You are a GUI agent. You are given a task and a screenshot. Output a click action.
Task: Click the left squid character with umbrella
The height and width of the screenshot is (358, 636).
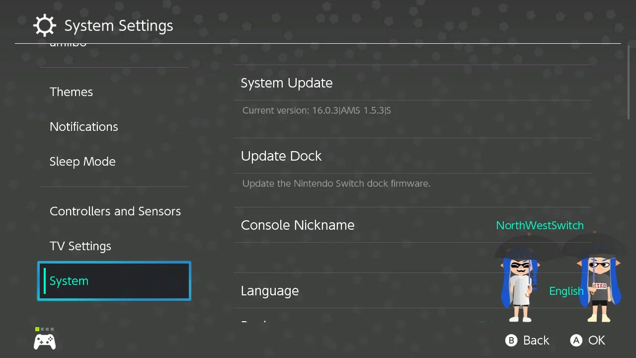click(x=520, y=279)
